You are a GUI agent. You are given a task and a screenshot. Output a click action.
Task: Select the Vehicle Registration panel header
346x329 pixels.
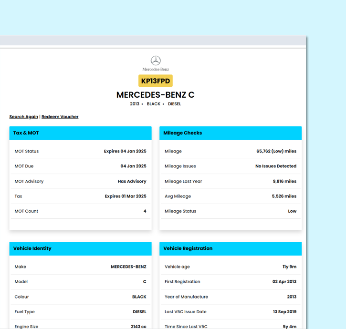(x=231, y=248)
